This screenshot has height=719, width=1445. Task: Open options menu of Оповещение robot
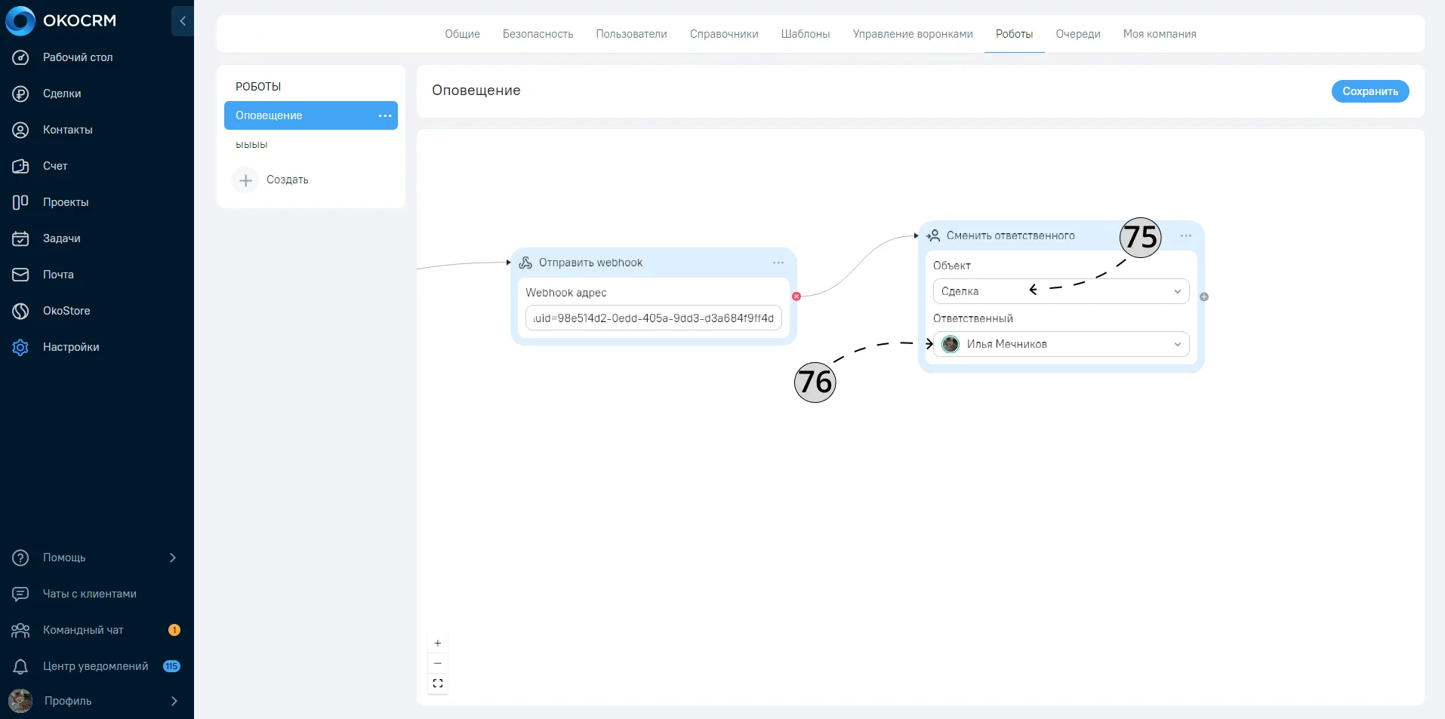[385, 115]
